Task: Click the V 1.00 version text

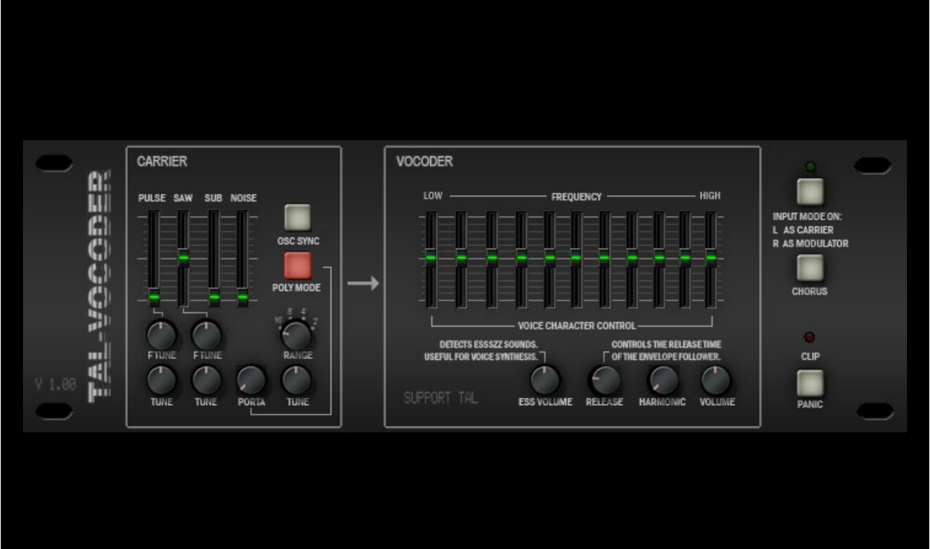Action: [55, 385]
